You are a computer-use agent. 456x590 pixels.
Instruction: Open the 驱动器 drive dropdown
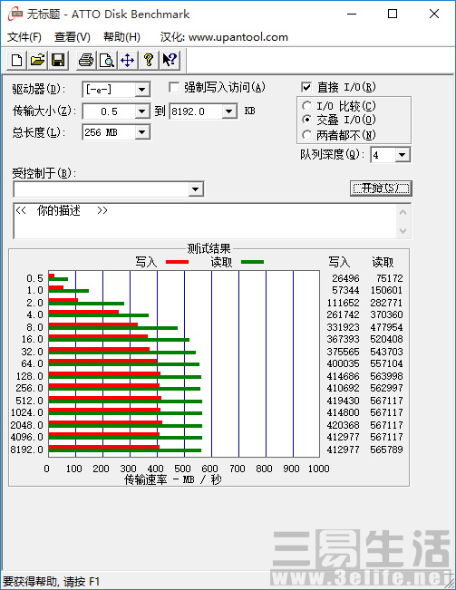141,90
